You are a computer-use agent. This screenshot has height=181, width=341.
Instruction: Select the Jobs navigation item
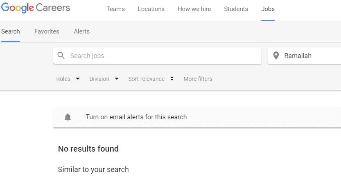pyautogui.click(x=268, y=9)
